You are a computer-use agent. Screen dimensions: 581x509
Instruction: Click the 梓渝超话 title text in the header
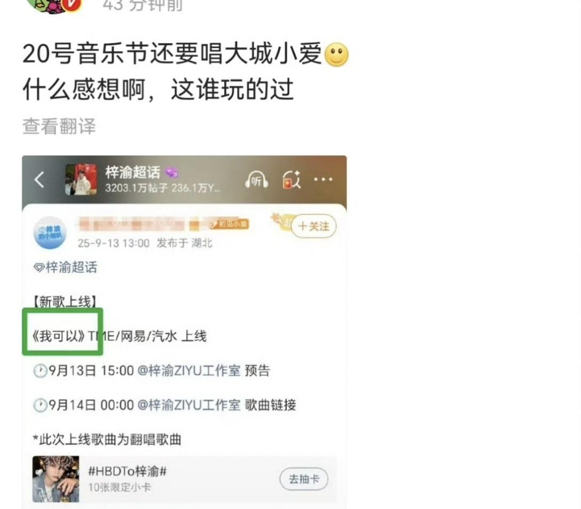(x=132, y=172)
